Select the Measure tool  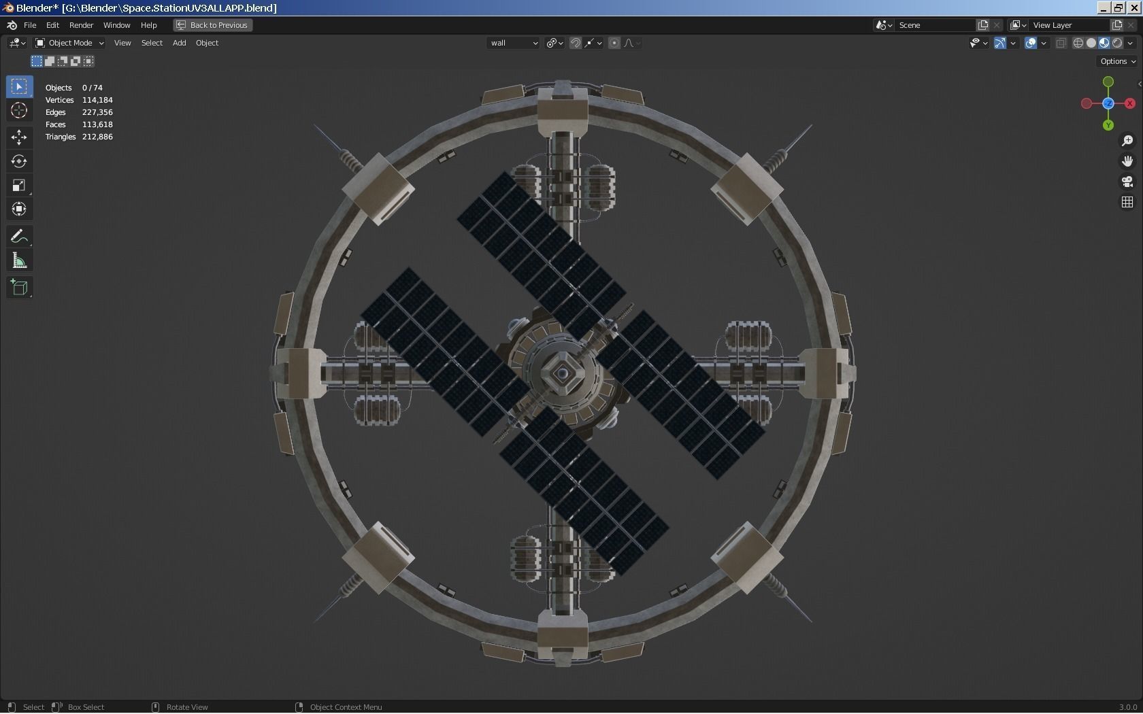point(19,260)
